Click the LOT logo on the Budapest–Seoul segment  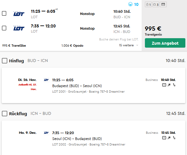point(46,80)
